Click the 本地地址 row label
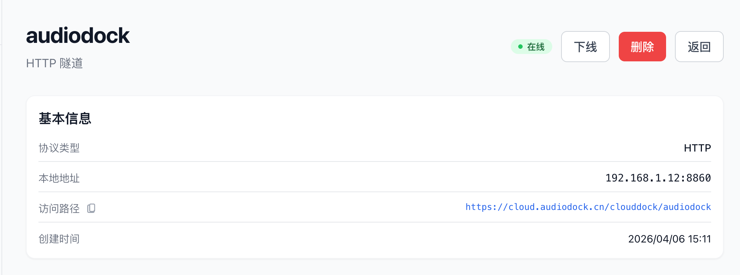Image resolution: width=740 pixels, height=275 pixels. pyautogui.click(x=59, y=178)
